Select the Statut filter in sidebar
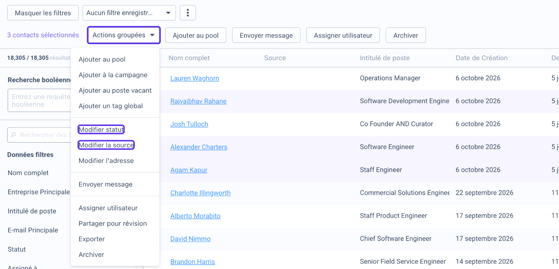The width and height of the screenshot is (559, 269). click(17, 249)
